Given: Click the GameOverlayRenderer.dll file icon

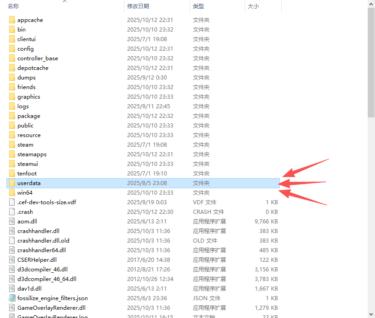Looking at the screenshot, I should pos(12,307).
